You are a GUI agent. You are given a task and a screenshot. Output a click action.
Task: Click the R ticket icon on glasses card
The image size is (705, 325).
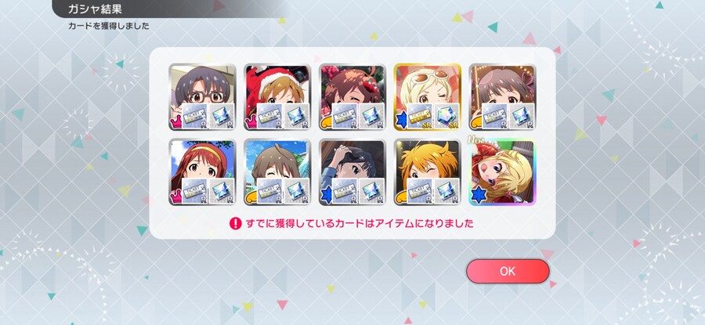pos(194,117)
